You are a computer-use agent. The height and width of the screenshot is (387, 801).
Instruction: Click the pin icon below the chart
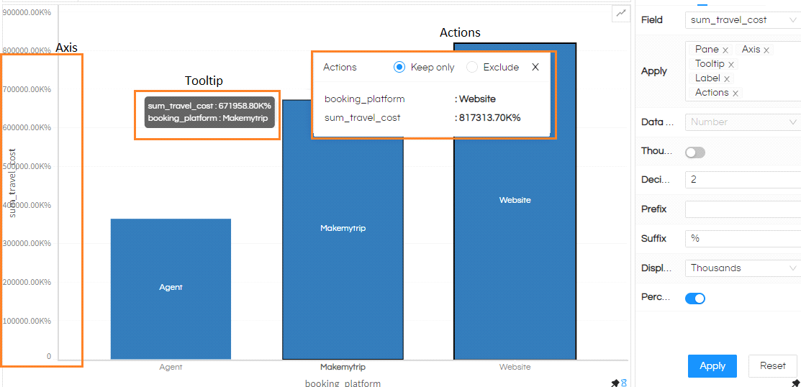[615, 383]
